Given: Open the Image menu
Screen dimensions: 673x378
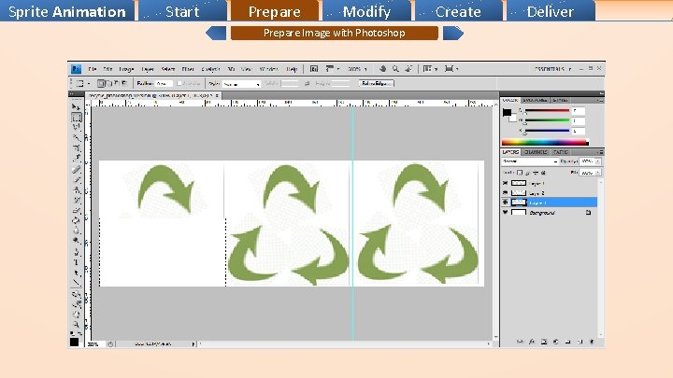Looking at the screenshot, I should coord(126,69).
